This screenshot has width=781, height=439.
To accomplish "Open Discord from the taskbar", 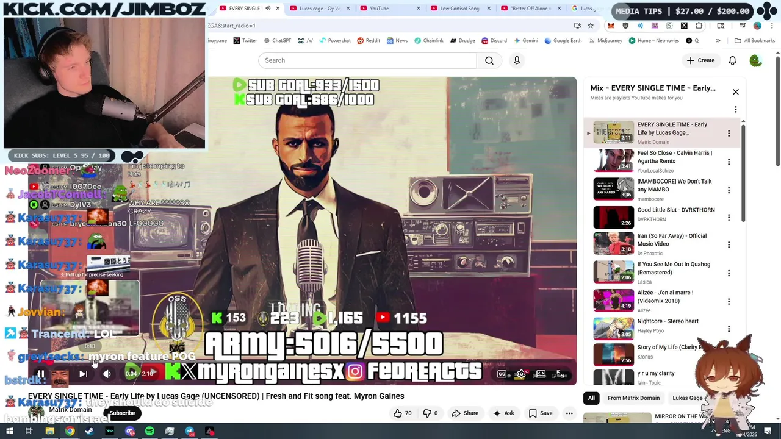I will tap(129, 432).
